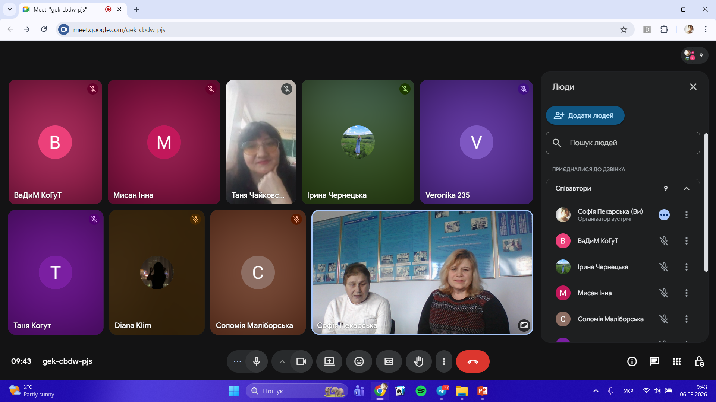Open the emoji reactions button
The image size is (716, 402).
coord(359,361)
